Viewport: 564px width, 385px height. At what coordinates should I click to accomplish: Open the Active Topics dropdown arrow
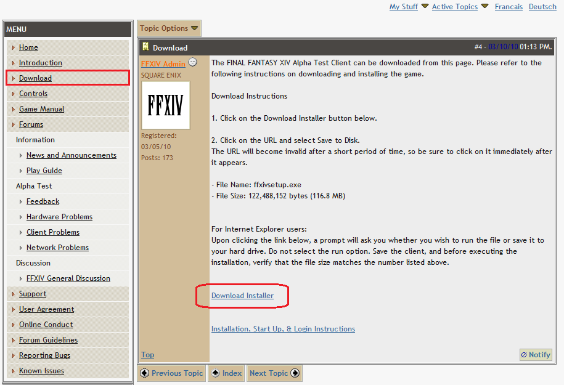484,6
